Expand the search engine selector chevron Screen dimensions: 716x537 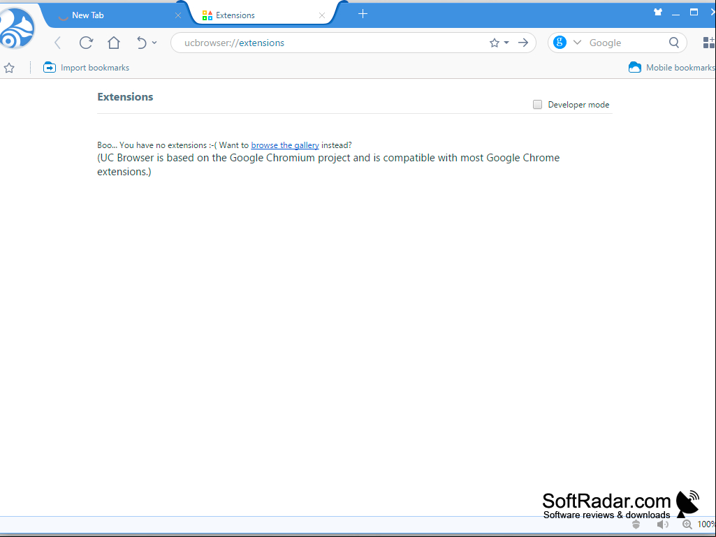coord(577,43)
